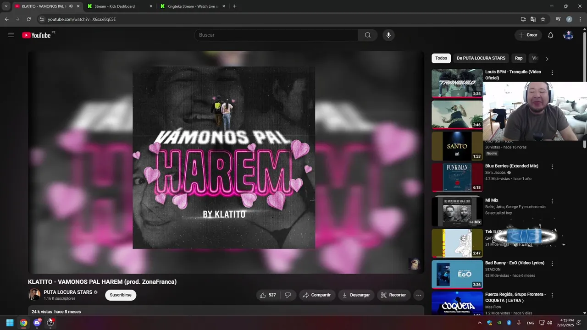Open the Chrome profile avatar
This screenshot has height=330, width=587.
point(569,19)
